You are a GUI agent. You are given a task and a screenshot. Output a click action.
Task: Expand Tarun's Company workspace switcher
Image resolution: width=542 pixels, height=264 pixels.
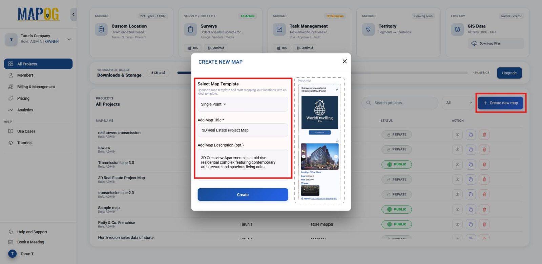click(69, 40)
